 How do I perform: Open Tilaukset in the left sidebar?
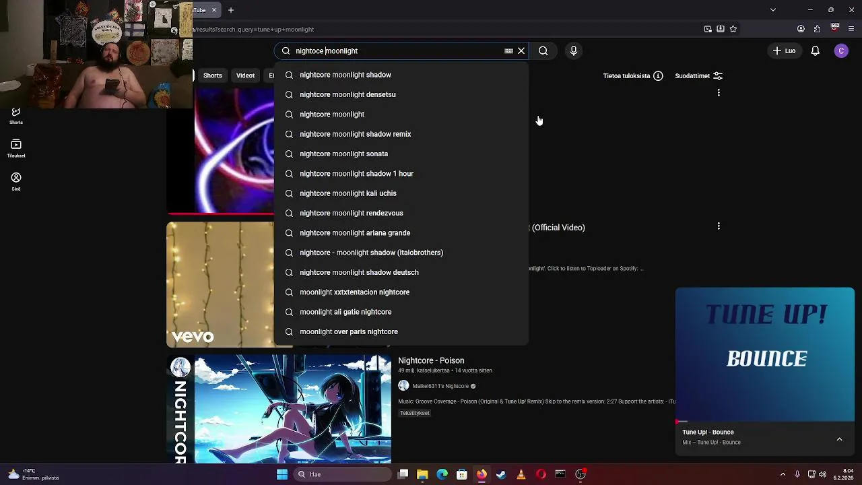(16, 148)
